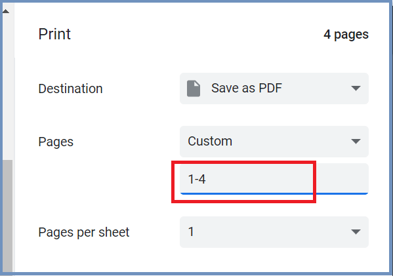
Task: Click the gray scrollbar thumb on left
Action: click(7, 216)
